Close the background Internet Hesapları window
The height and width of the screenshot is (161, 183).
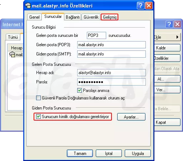177,24
